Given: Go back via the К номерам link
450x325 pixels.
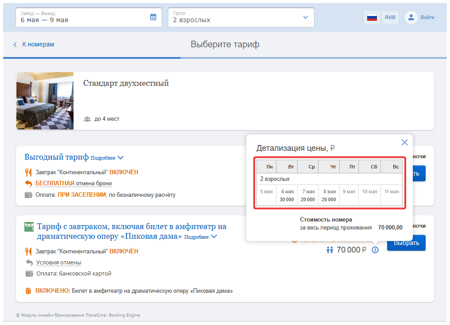Looking at the screenshot, I should point(38,44).
